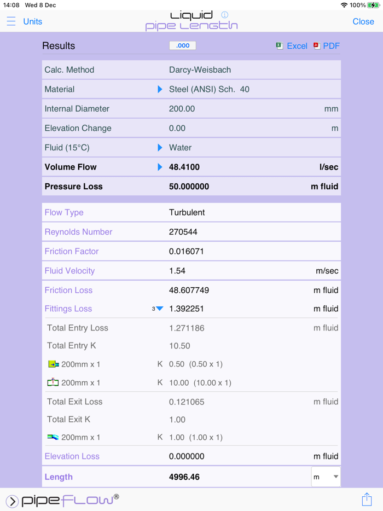Tap the Friction Factor value 0.016071
383x511 pixels.
point(187,251)
